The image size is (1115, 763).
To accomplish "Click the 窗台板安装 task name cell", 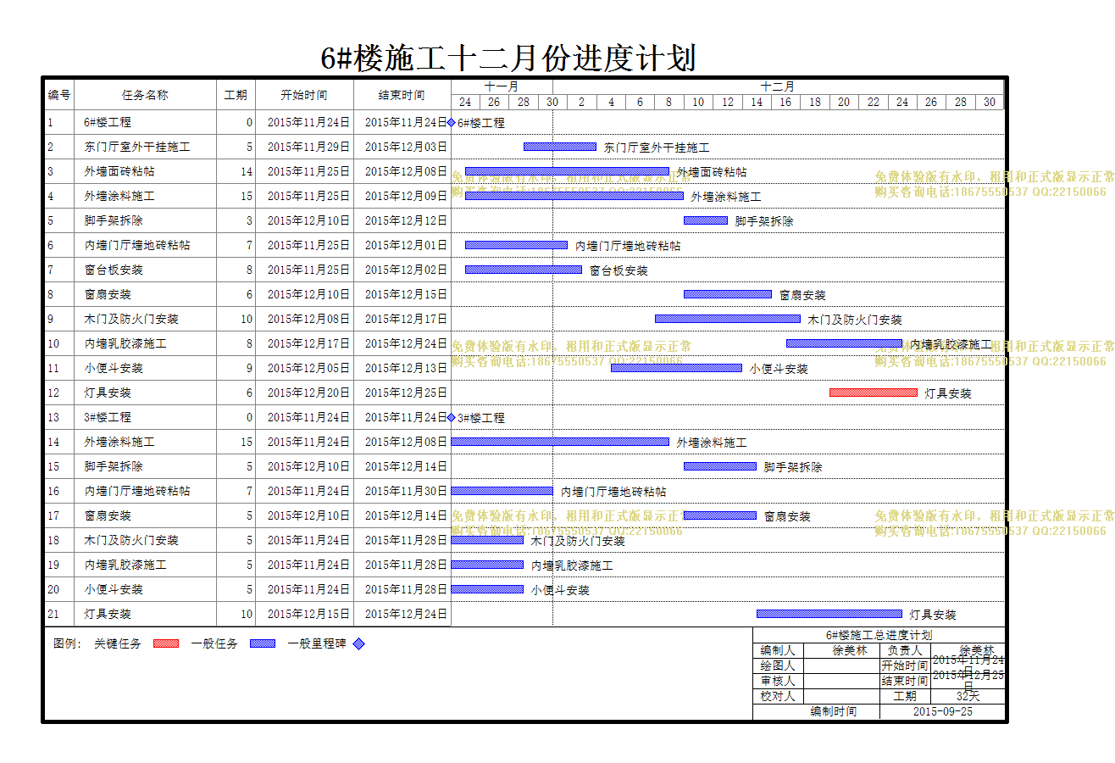I will pyautogui.click(x=145, y=270).
